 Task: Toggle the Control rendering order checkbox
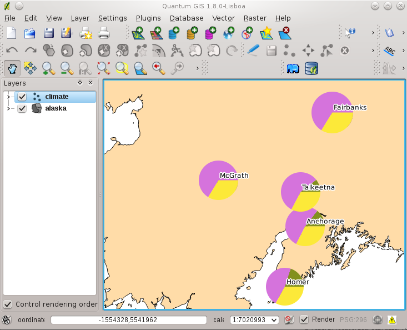point(8,304)
